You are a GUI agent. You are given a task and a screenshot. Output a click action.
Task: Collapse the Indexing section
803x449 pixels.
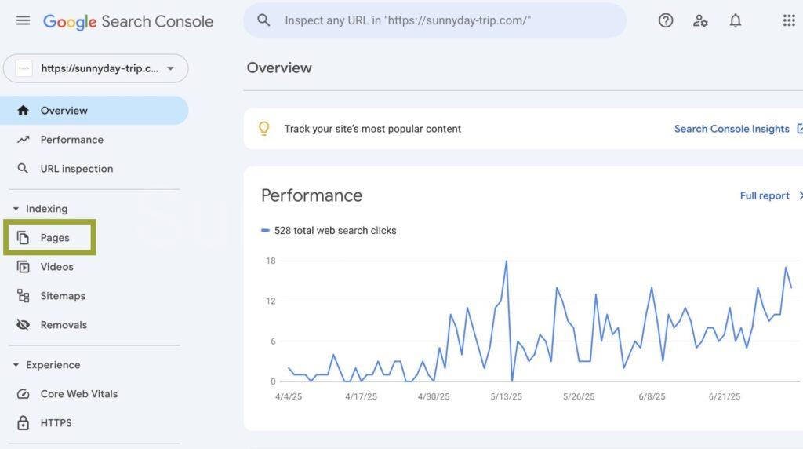(x=16, y=209)
